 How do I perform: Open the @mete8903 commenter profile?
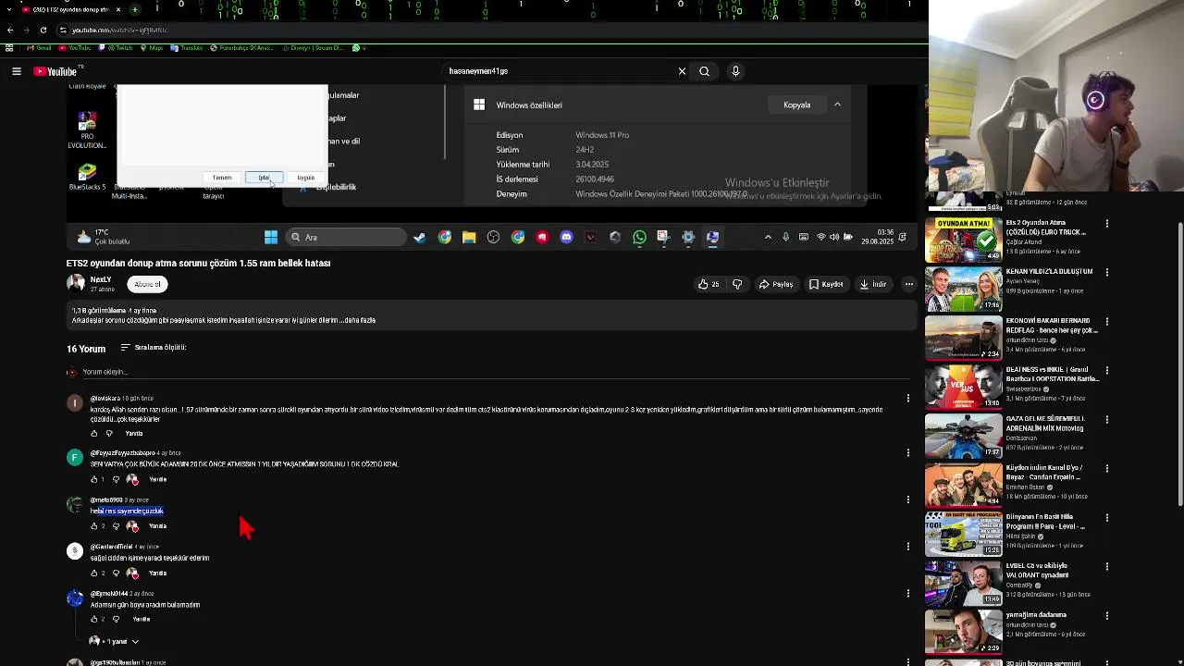pos(106,499)
